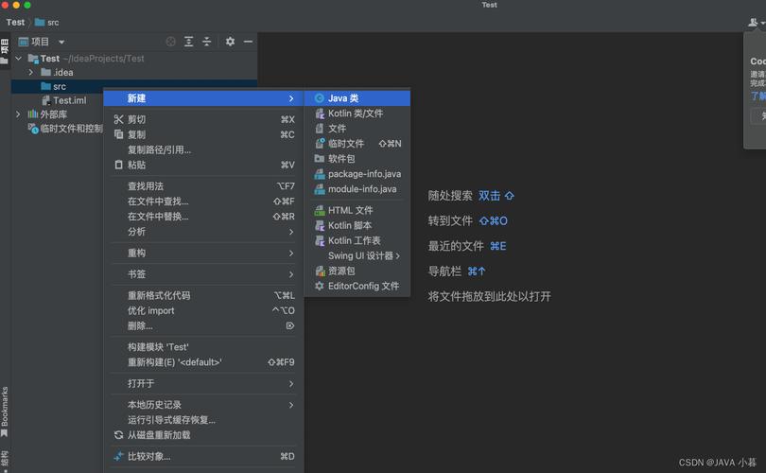This screenshot has height=473, width=766.
Task: Select 剪切 from the context menu
Action: point(203,119)
